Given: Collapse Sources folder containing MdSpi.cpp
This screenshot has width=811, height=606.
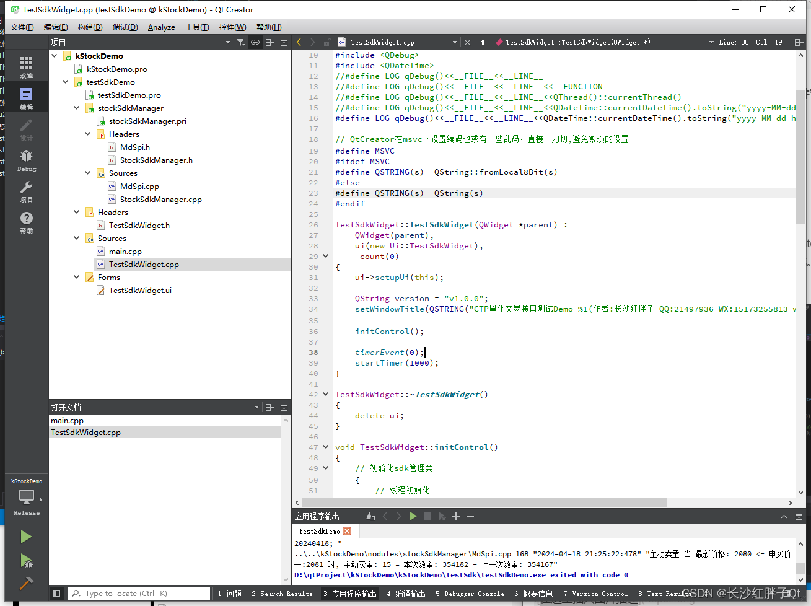Looking at the screenshot, I should tap(88, 173).
